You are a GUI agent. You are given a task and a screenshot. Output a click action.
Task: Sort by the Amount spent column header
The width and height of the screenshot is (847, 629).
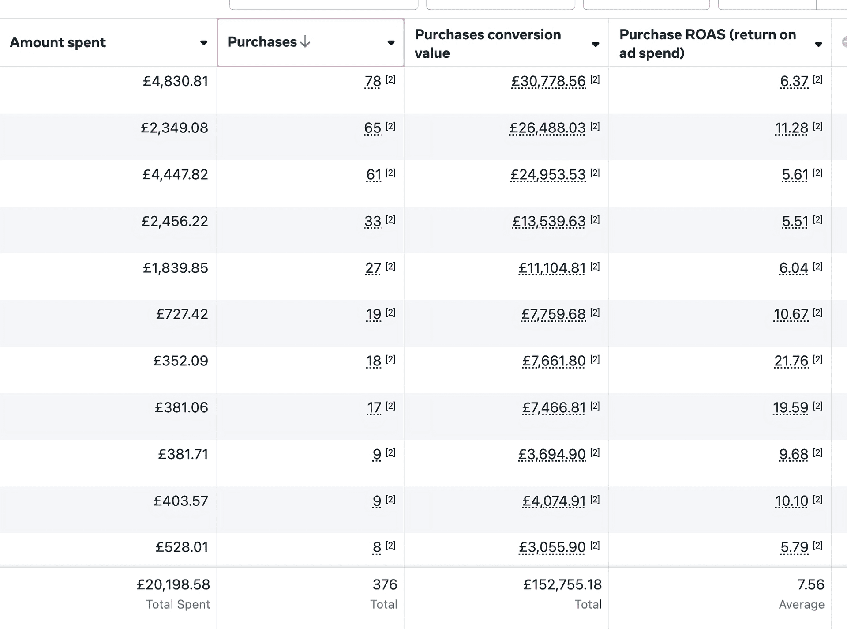coord(58,42)
